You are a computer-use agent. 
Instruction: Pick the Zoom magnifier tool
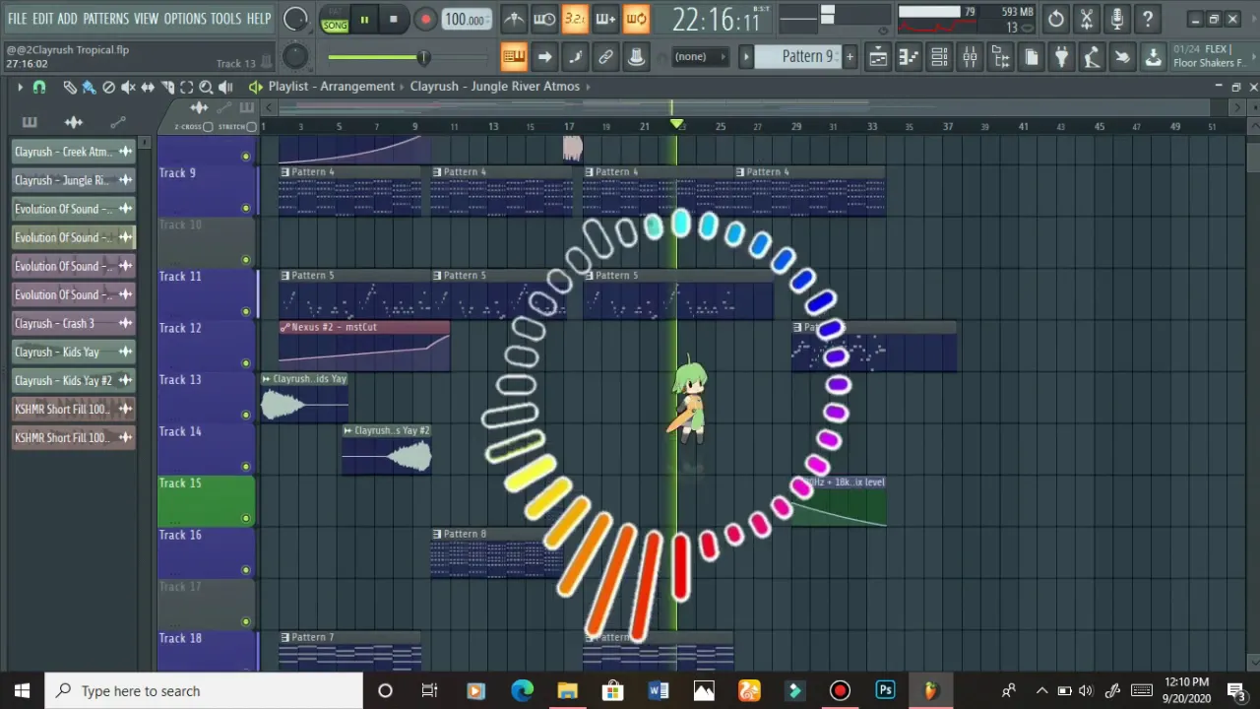click(206, 87)
